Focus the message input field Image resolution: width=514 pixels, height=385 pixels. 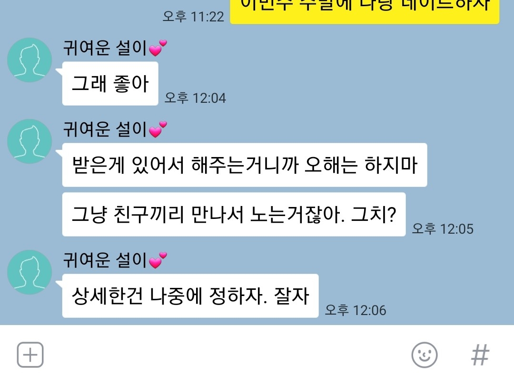226,355
